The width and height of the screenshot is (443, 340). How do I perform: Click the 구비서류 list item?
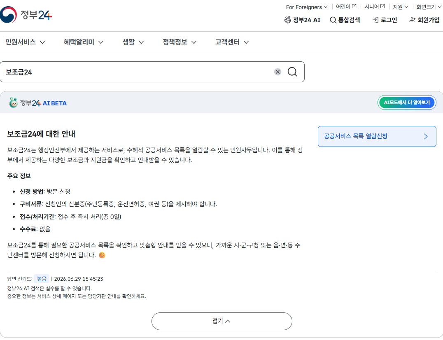tap(119, 204)
